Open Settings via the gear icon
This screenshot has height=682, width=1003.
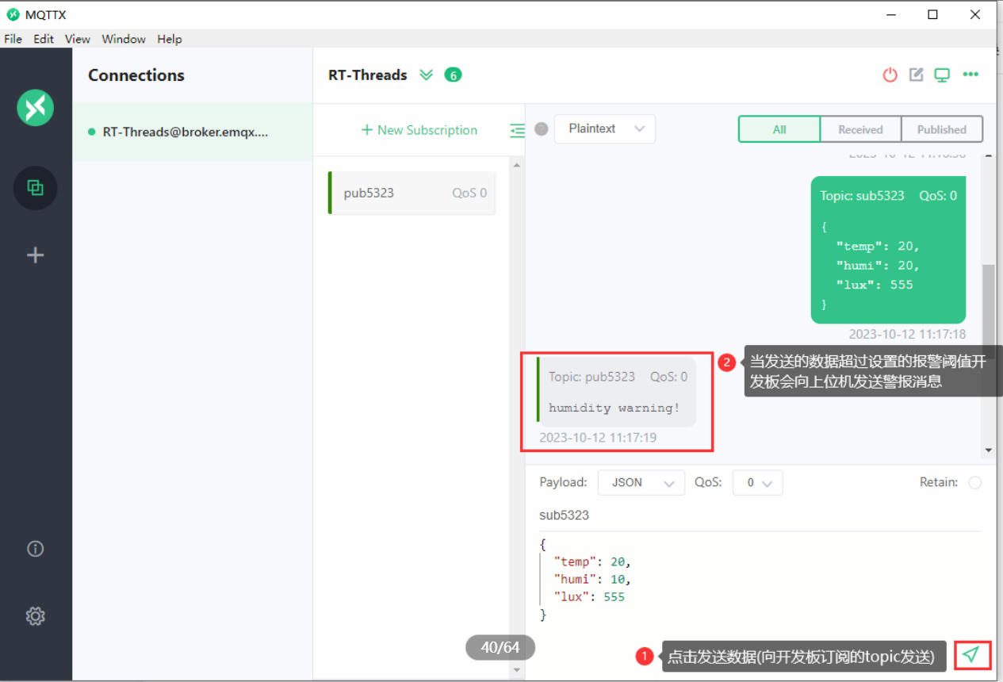point(35,616)
